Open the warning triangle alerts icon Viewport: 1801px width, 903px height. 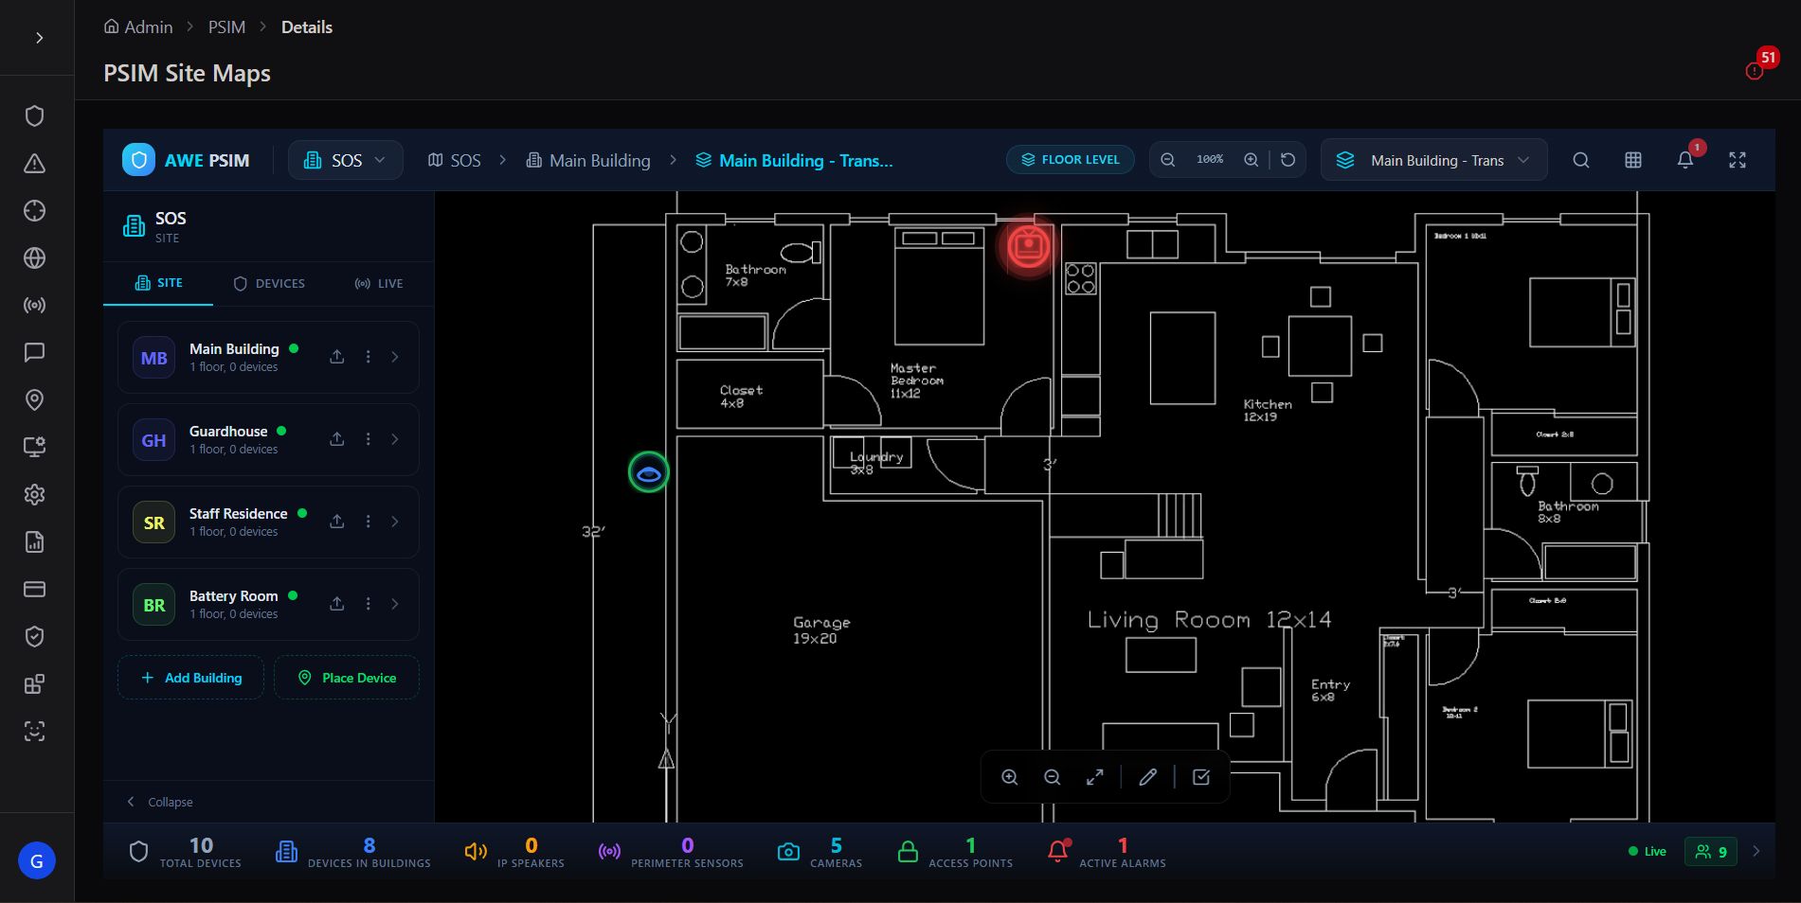35,164
